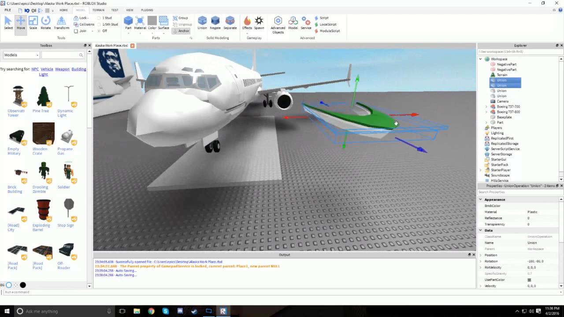564x317 pixels.
Task: Expand the Rotation property
Action: pos(481,262)
